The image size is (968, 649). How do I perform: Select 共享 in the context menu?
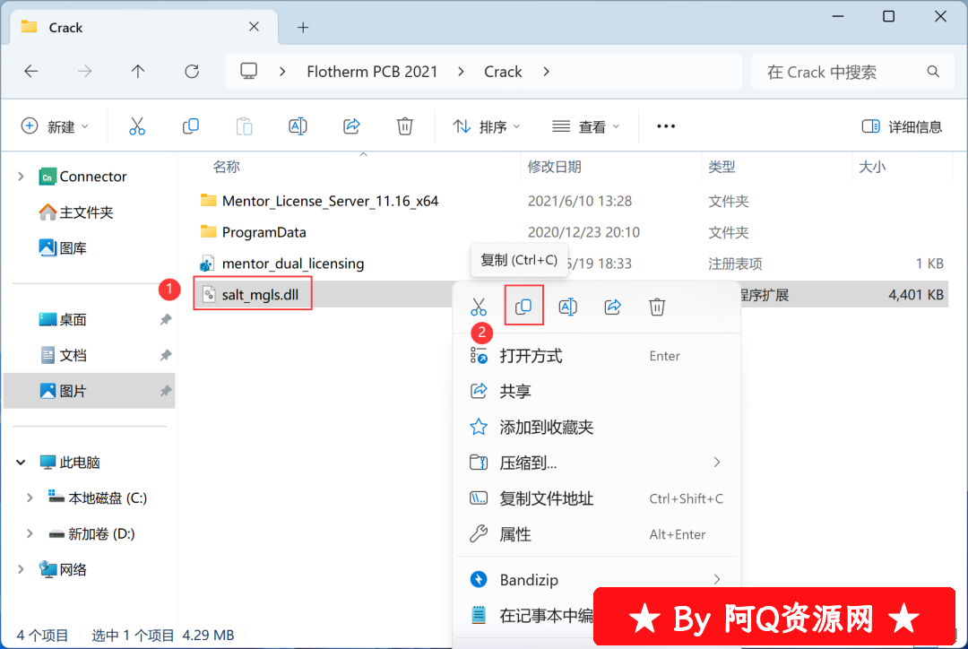click(x=596, y=391)
